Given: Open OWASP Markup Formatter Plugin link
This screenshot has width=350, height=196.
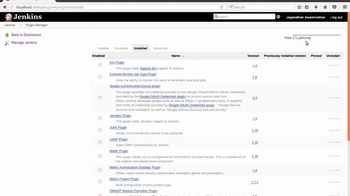Looking at the screenshot, I should 133,191.
